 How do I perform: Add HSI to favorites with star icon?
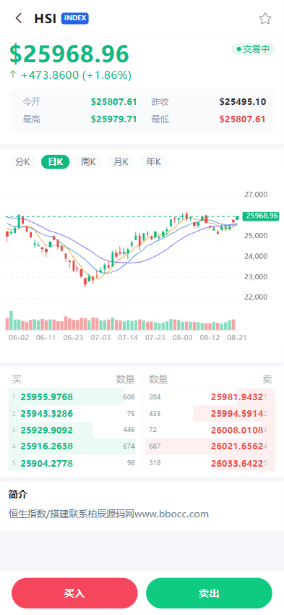click(265, 18)
